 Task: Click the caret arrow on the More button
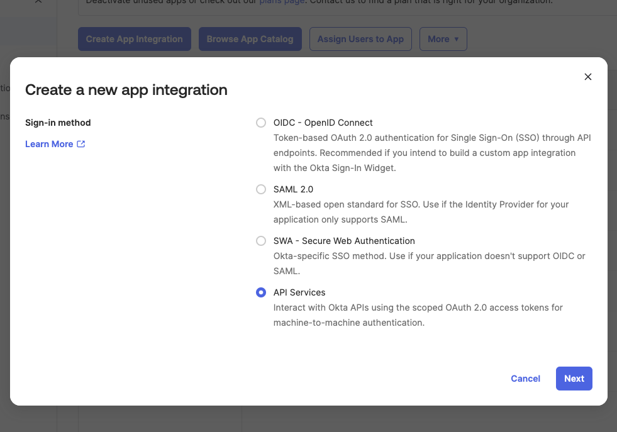(457, 38)
